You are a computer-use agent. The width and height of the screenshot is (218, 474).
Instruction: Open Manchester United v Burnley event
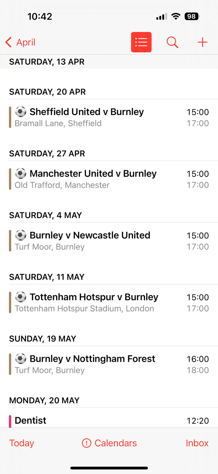109,179
